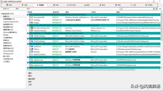Select Winlogon(23) in the sidebar
This screenshot has width=163, height=91.
[x=8, y=54]
